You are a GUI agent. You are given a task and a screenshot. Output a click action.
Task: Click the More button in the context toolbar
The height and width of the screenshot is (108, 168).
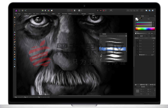click(53, 14)
